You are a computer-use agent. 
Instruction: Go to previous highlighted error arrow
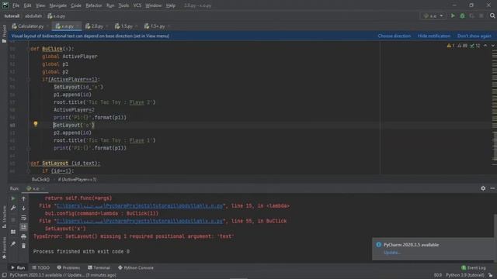[485, 46]
